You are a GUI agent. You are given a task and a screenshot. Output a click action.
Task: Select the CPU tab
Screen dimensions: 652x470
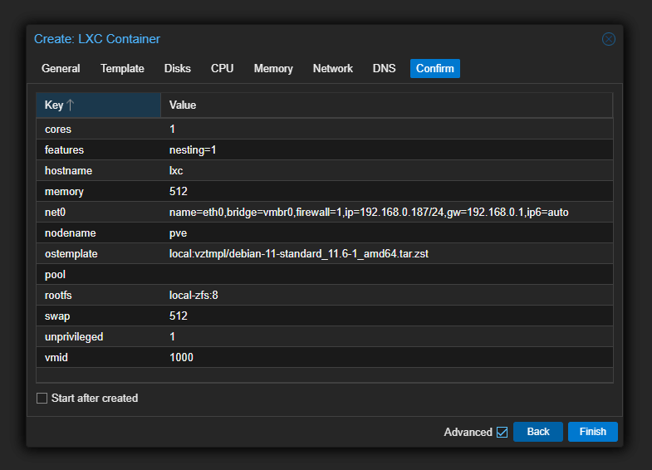pyautogui.click(x=222, y=69)
